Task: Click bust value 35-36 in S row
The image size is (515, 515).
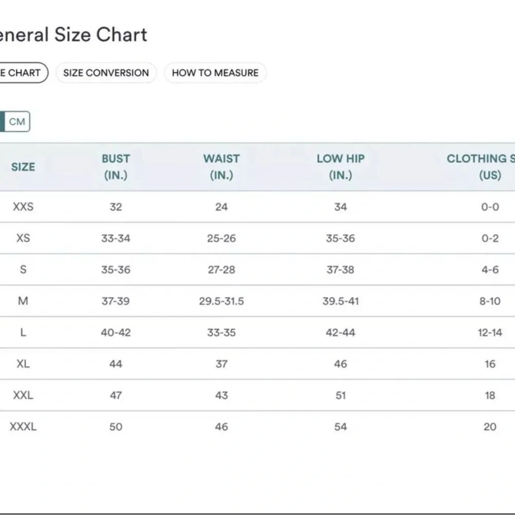Action: (x=115, y=270)
